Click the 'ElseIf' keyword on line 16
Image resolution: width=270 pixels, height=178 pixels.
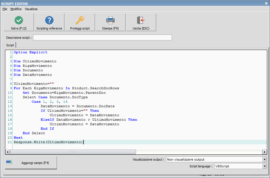pos(47,120)
